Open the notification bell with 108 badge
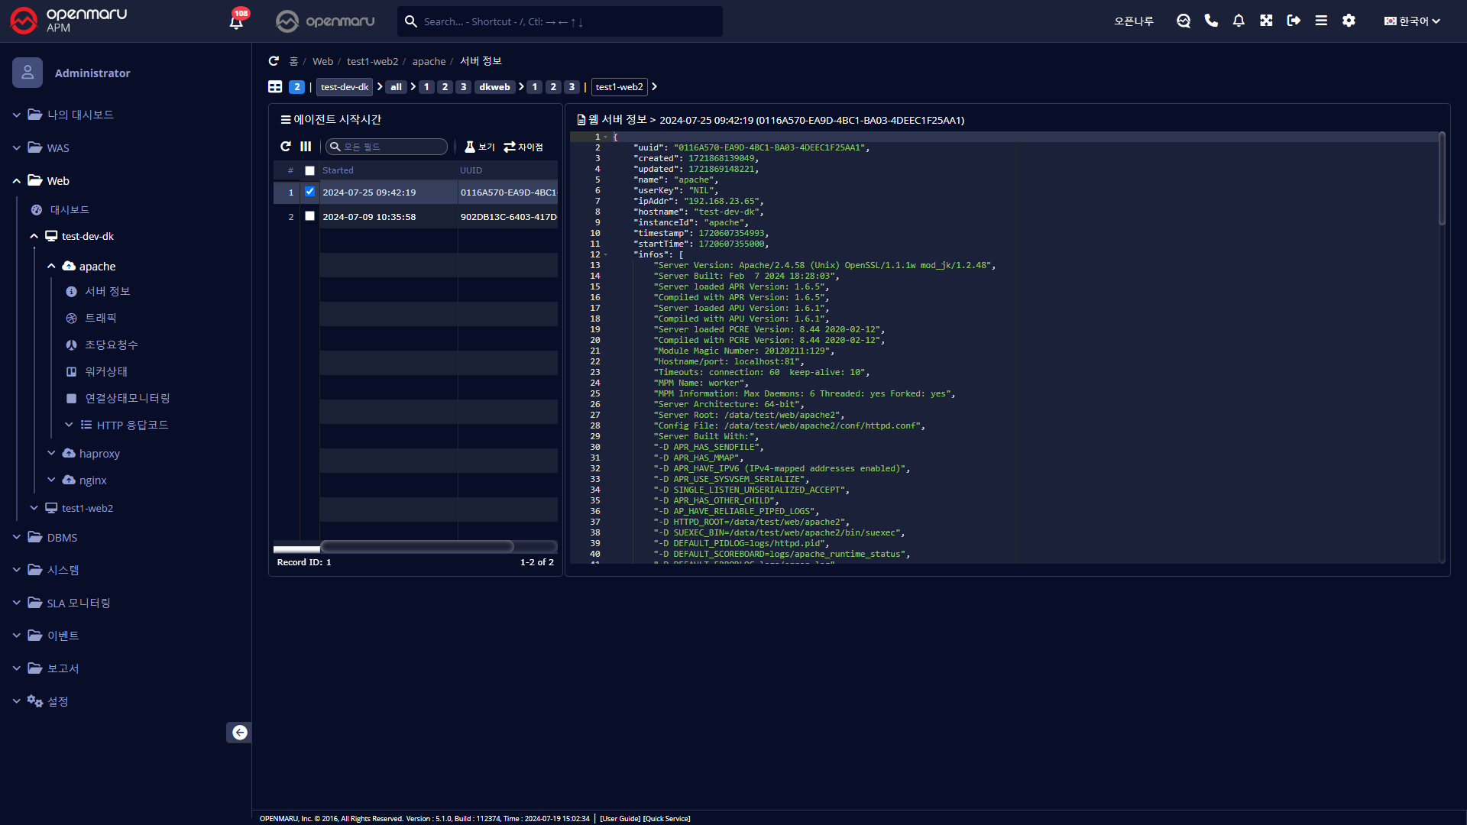 pyautogui.click(x=237, y=21)
